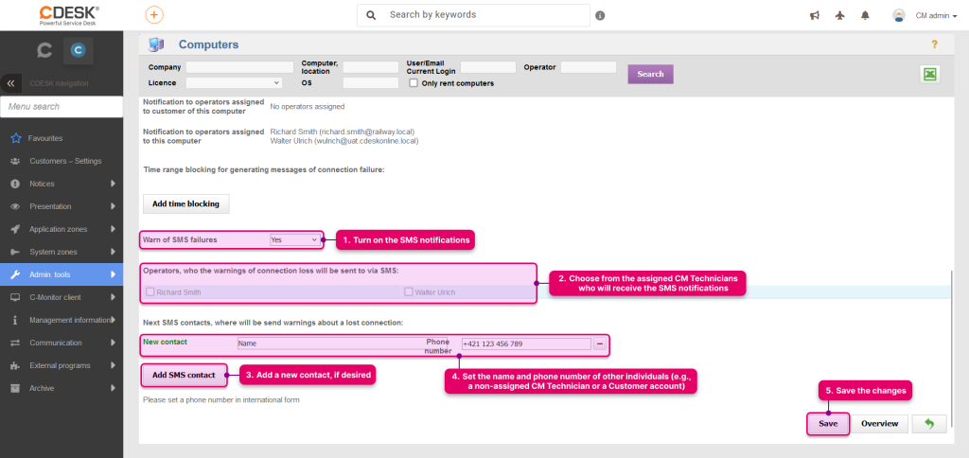The width and height of the screenshot is (969, 458).
Task: Open the Admin. tools menu item
Action: [62, 274]
